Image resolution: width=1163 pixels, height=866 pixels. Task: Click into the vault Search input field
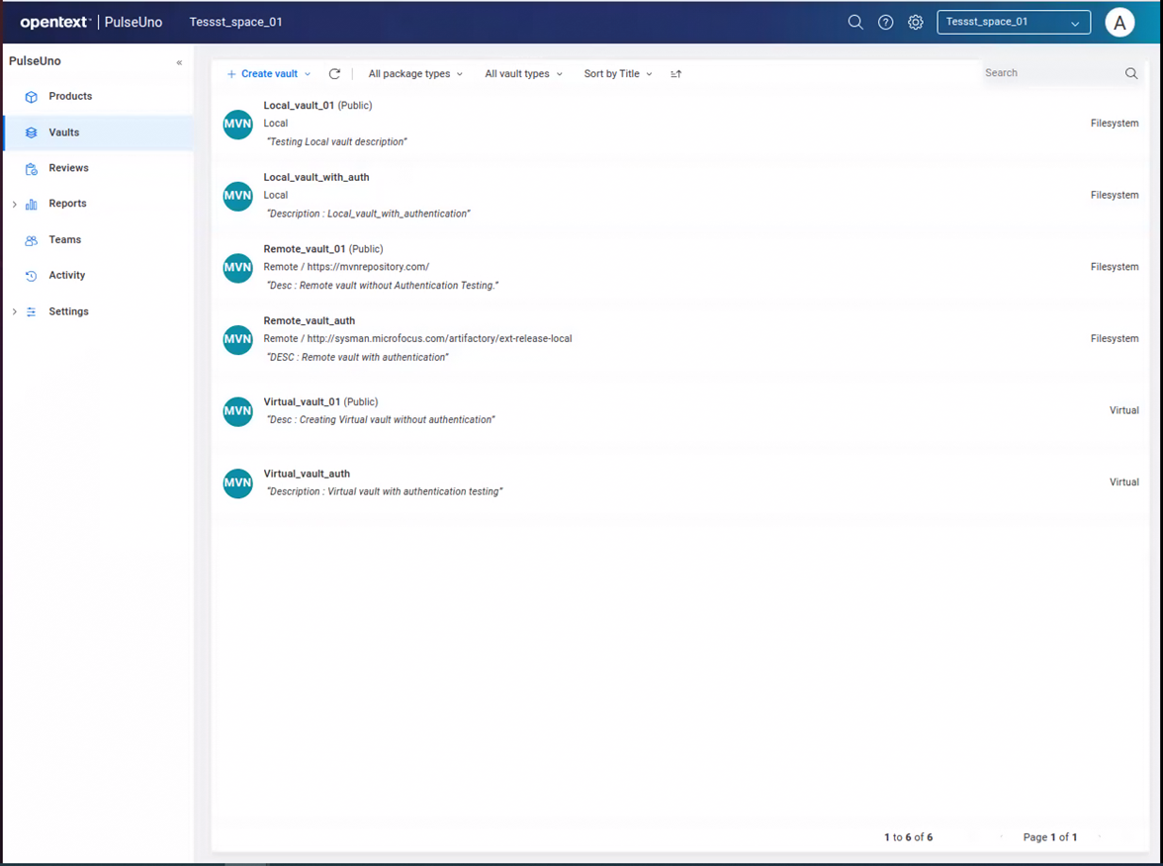point(1048,73)
